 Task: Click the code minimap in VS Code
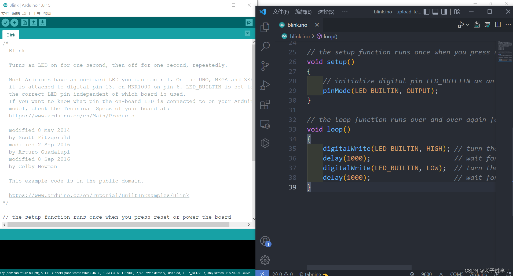point(505,51)
